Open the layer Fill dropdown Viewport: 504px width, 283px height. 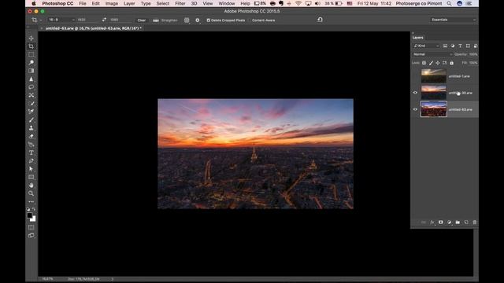pos(472,63)
